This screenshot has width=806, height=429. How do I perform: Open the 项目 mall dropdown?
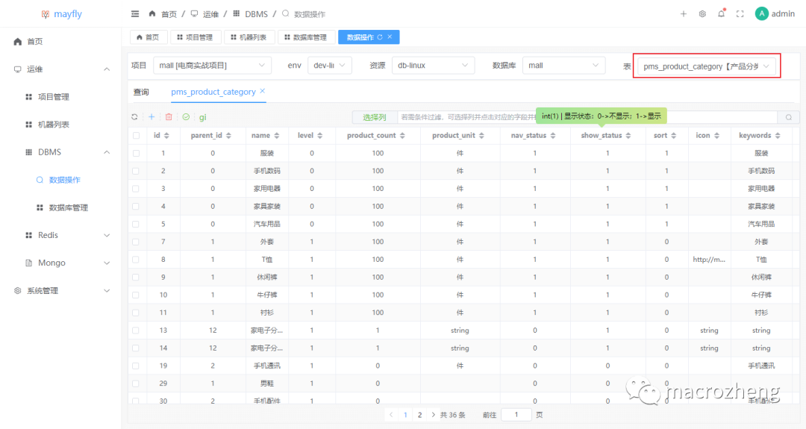pos(212,66)
